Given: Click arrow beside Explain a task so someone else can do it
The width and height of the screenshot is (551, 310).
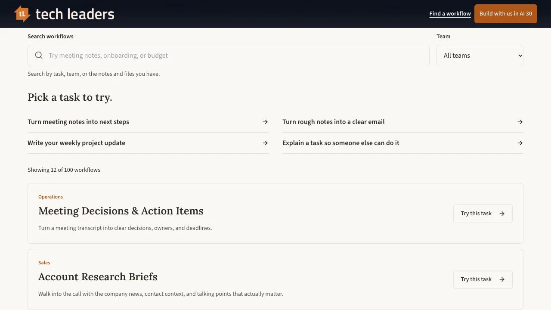Looking at the screenshot, I should coord(520,143).
